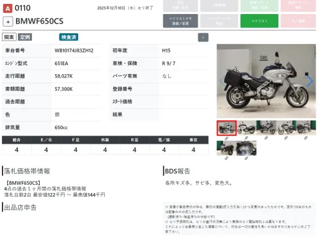320x248 pixels.
Task: Click the link icon under the second thumbnail
Action: coord(246,138)
